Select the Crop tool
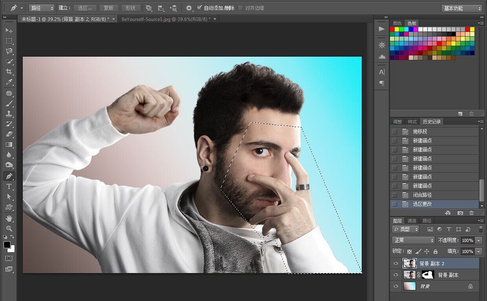 click(9, 72)
